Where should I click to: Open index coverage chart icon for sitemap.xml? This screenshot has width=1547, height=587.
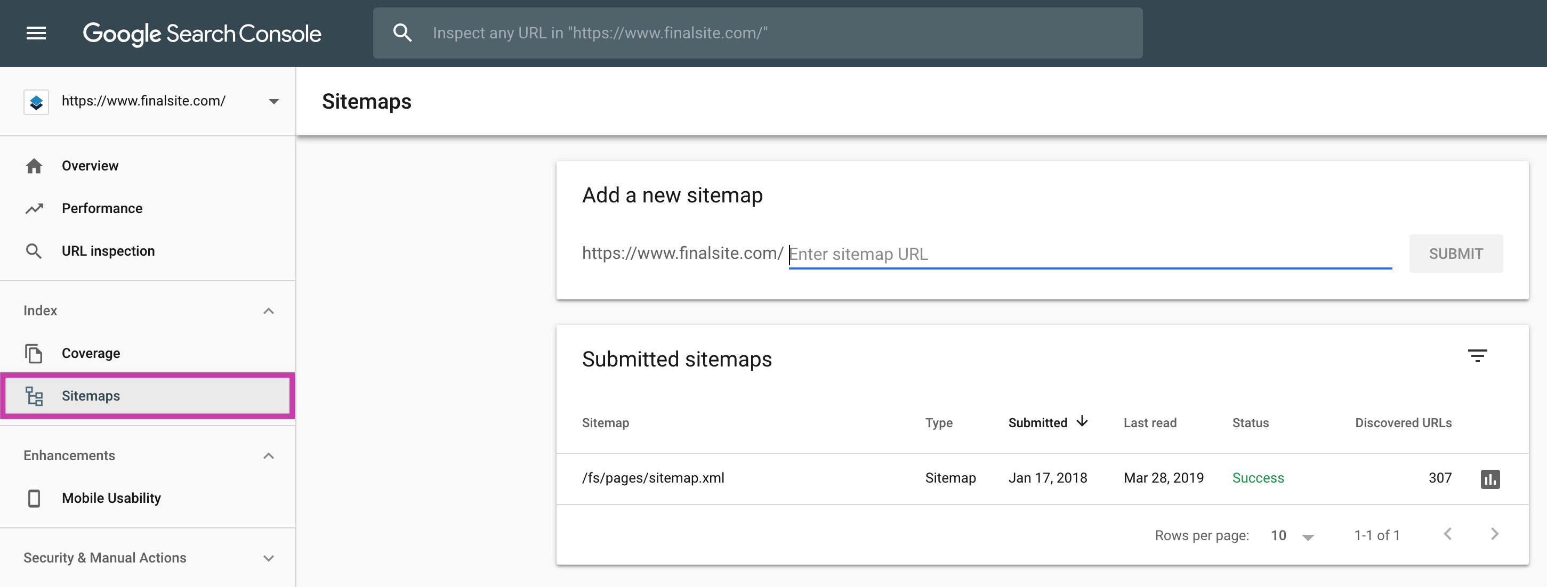tap(1490, 479)
